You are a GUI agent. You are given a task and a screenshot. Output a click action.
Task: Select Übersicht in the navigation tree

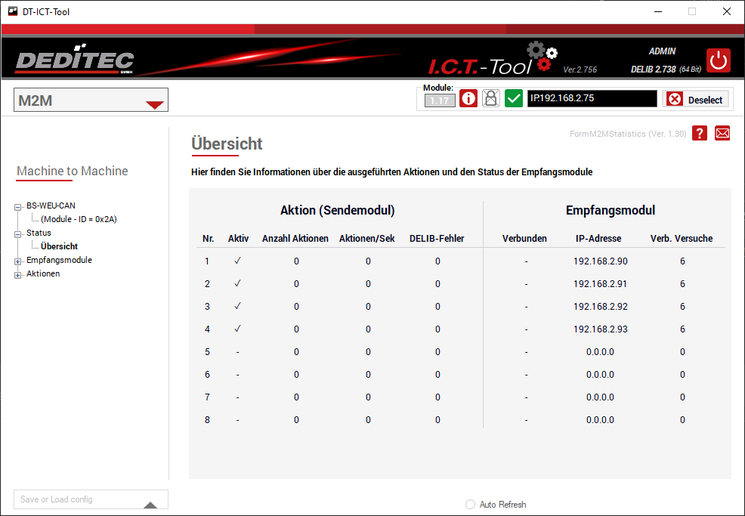click(x=59, y=246)
